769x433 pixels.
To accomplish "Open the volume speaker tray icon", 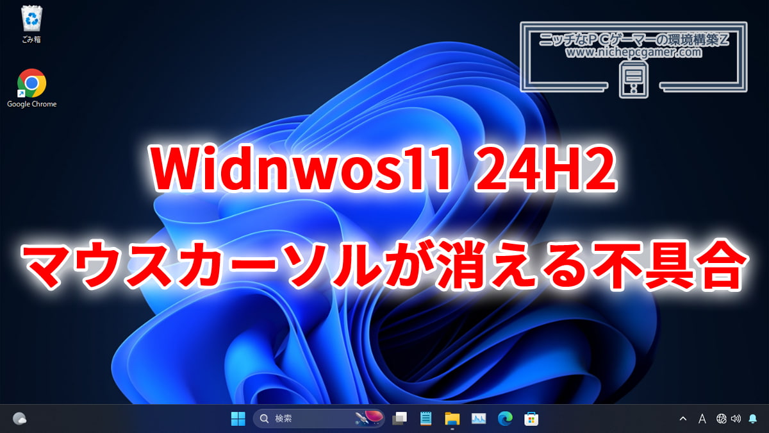I will click(735, 419).
